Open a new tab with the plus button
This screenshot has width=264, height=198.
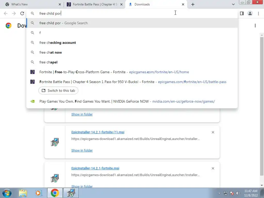[x=193, y=4]
